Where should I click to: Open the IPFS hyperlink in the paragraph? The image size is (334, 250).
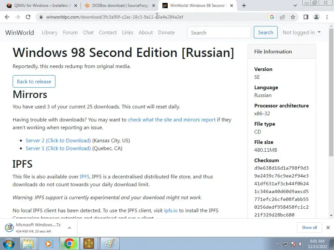(x=84, y=177)
